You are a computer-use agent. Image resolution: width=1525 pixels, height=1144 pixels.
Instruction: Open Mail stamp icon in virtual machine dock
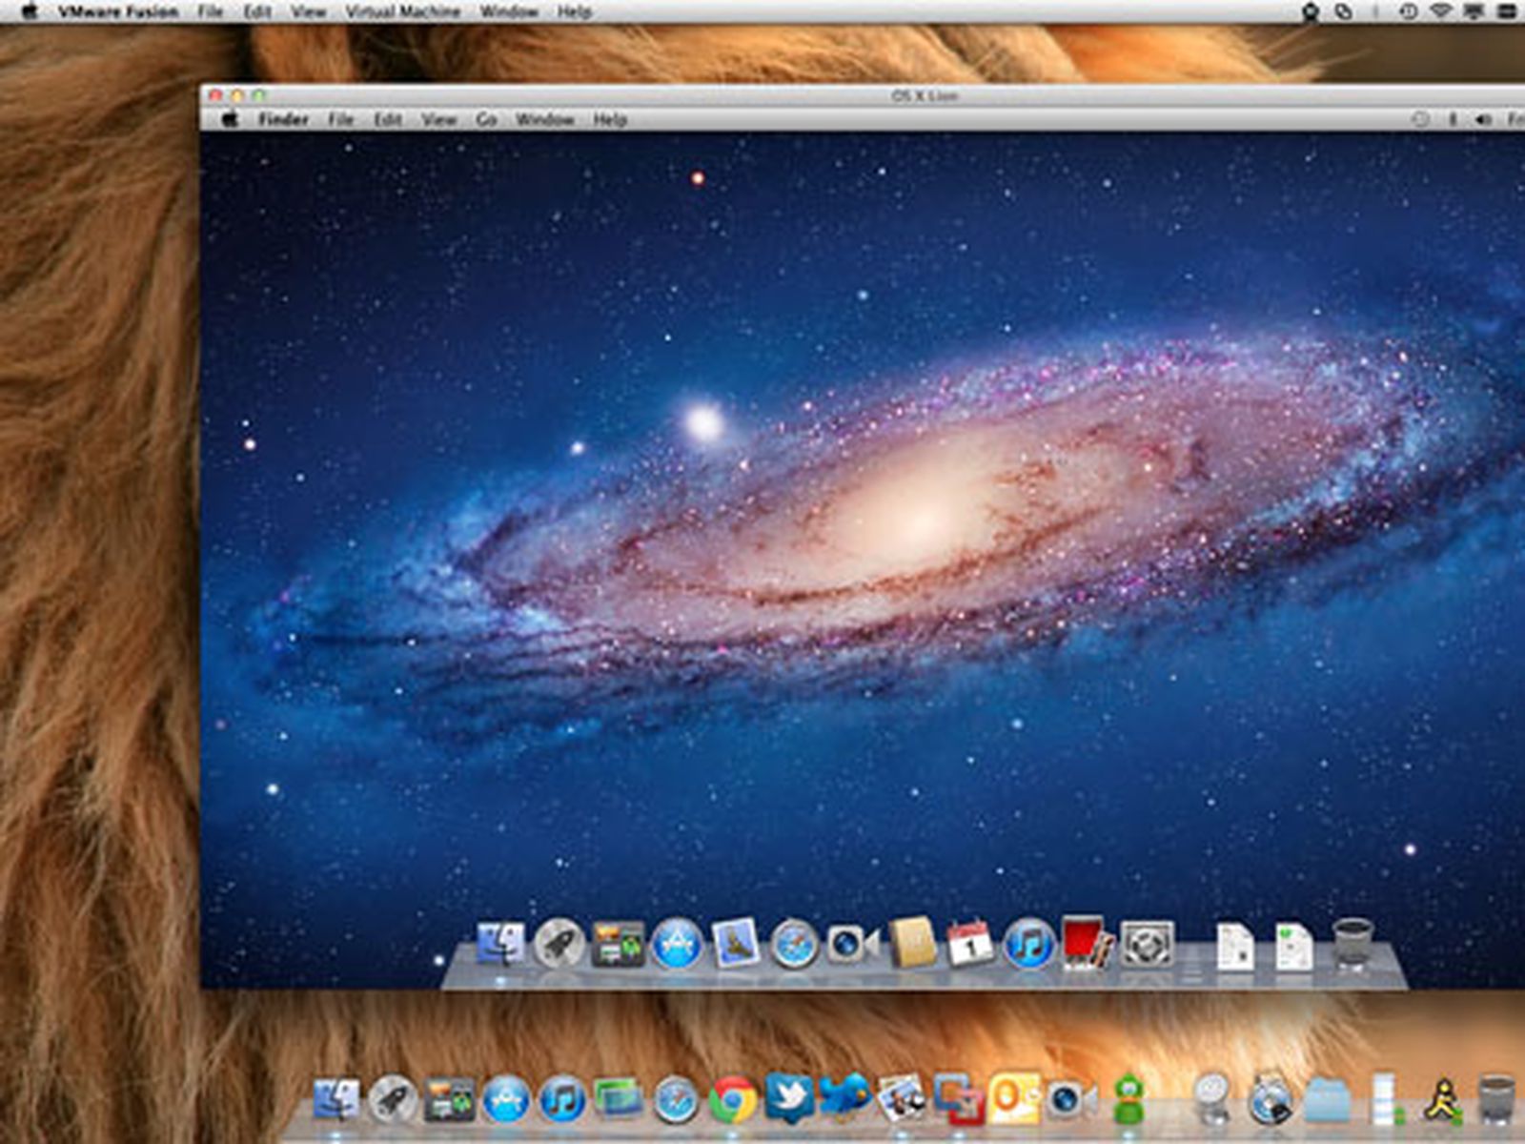tap(735, 944)
